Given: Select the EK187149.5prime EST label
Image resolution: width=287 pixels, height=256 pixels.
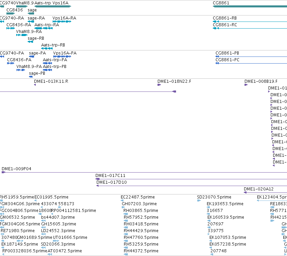Looking at the screenshot, I should click(x=20, y=245).
